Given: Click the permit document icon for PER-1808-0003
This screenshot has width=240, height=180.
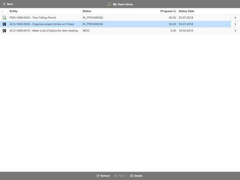Looking at the screenshot, I should [x=4, y=18].
